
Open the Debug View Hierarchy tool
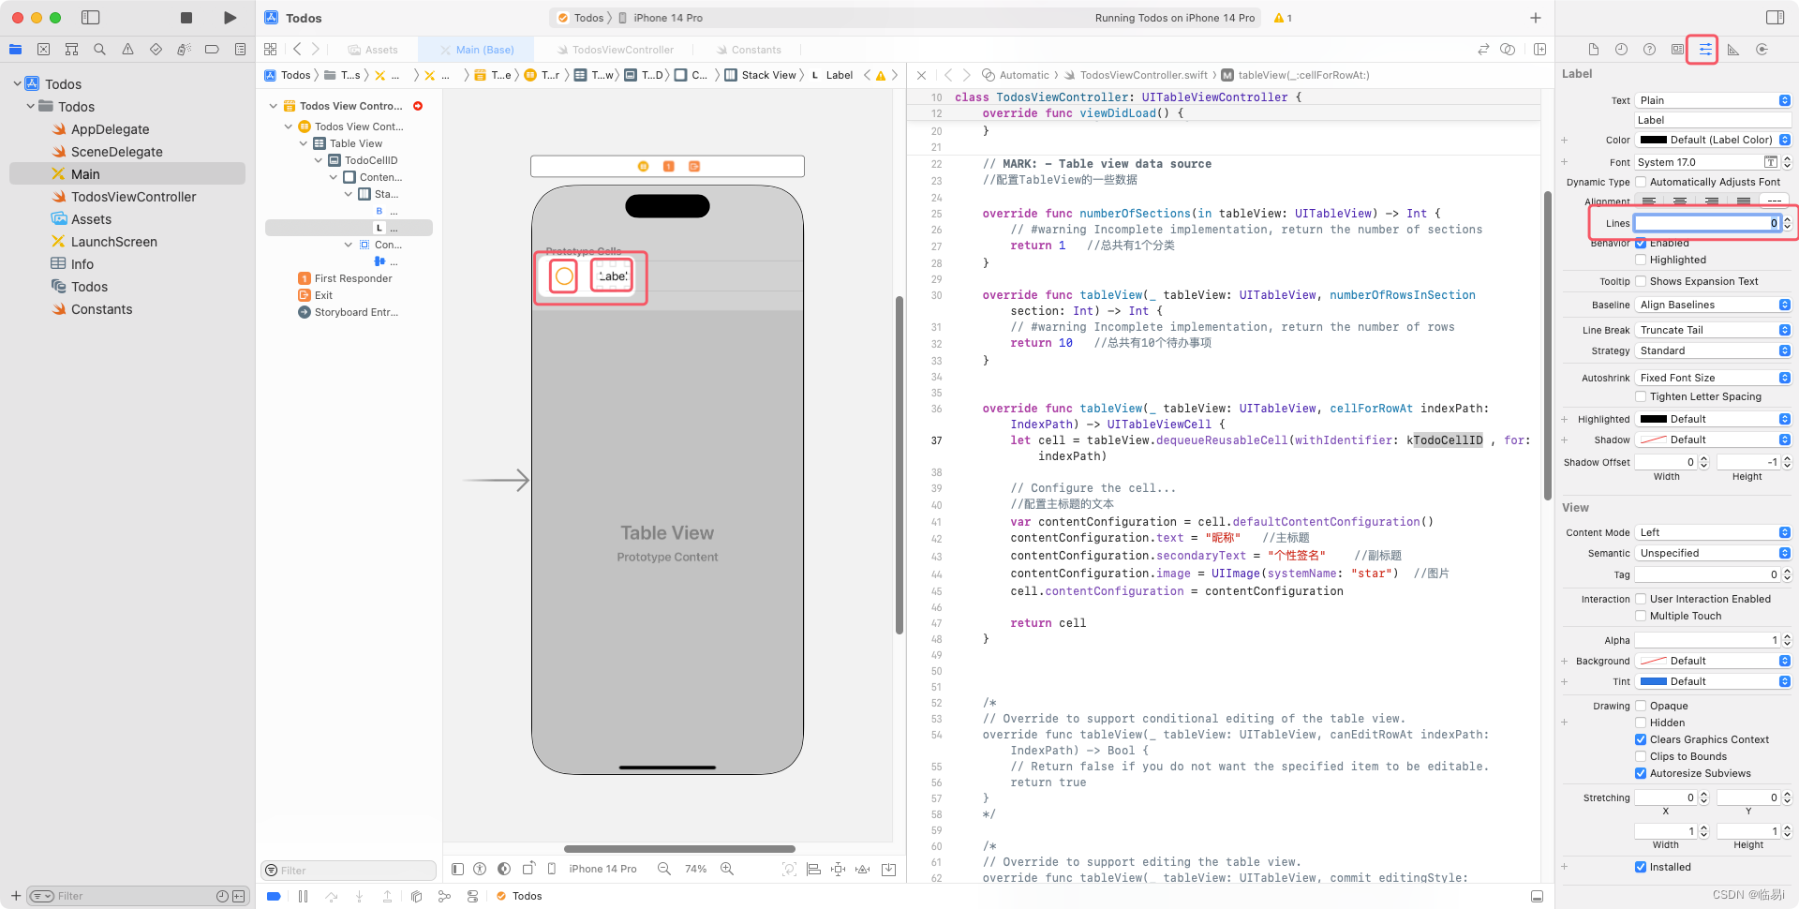point(416,896)
